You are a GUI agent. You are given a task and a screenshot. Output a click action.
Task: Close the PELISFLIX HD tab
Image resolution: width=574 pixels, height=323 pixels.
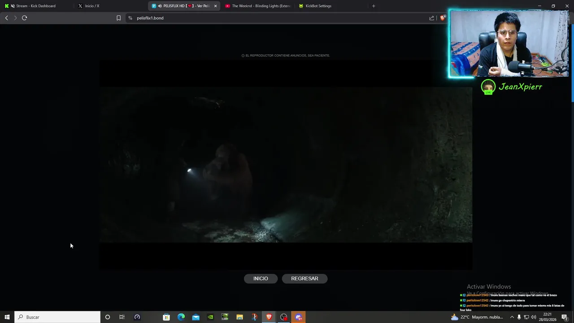(x=216, y=6)
